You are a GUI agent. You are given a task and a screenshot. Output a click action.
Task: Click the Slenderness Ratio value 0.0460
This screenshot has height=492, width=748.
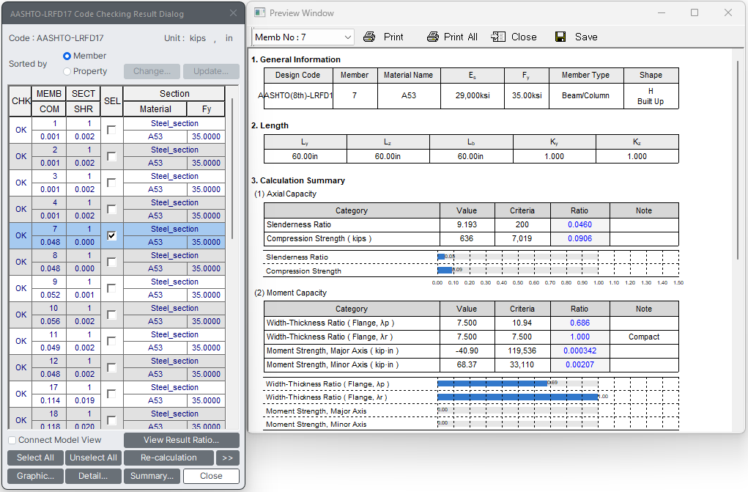coord(579,224)
